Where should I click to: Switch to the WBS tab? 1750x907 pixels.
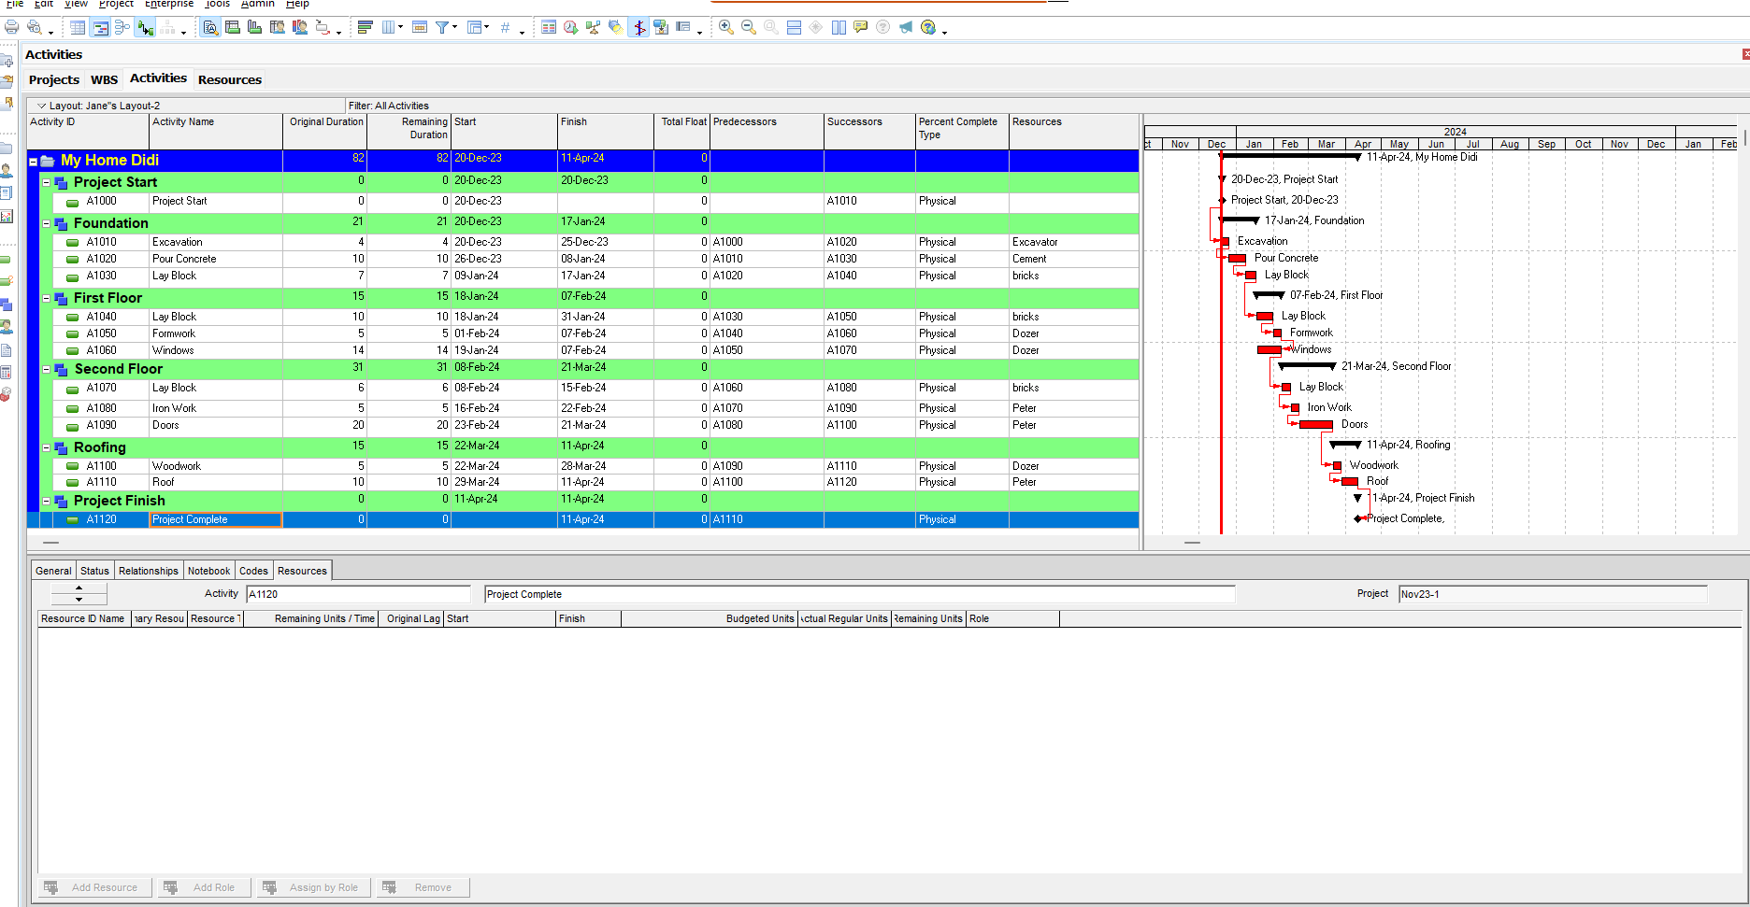coord(104,79)
